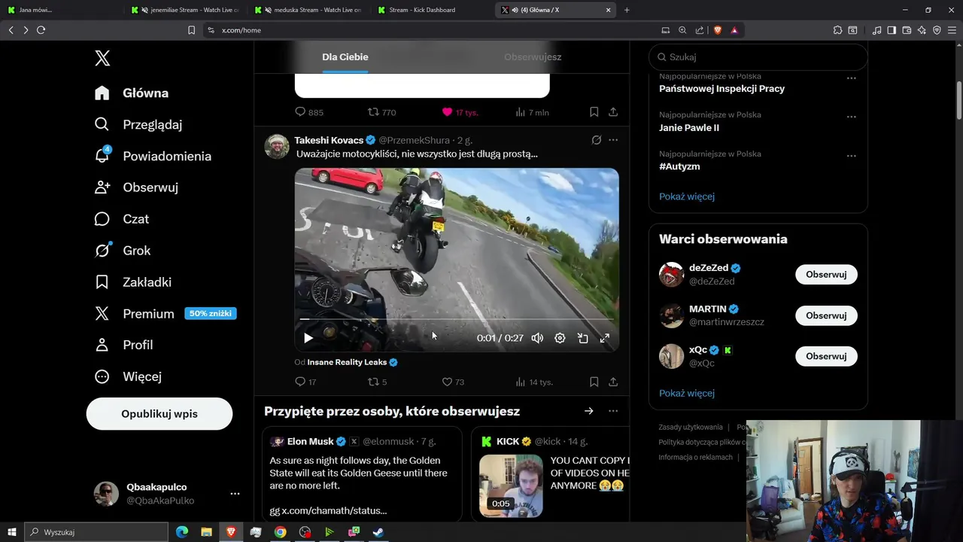This screenshot has width=963, height=542.
Task: Open account menu dots next to Qbaakapulco
Action: click(235, 494)
